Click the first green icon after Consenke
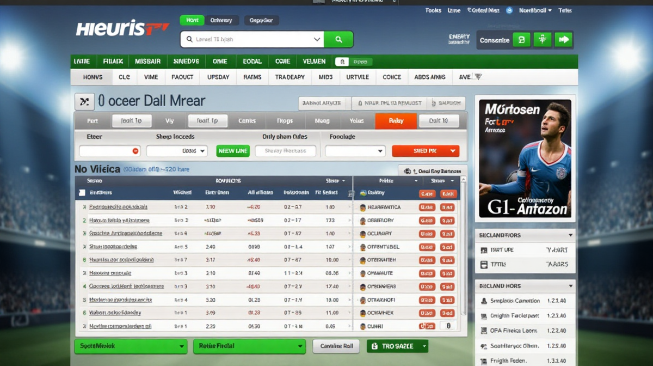Image resolution: width=653 pixels, height=366 pixels. point(521,40)
